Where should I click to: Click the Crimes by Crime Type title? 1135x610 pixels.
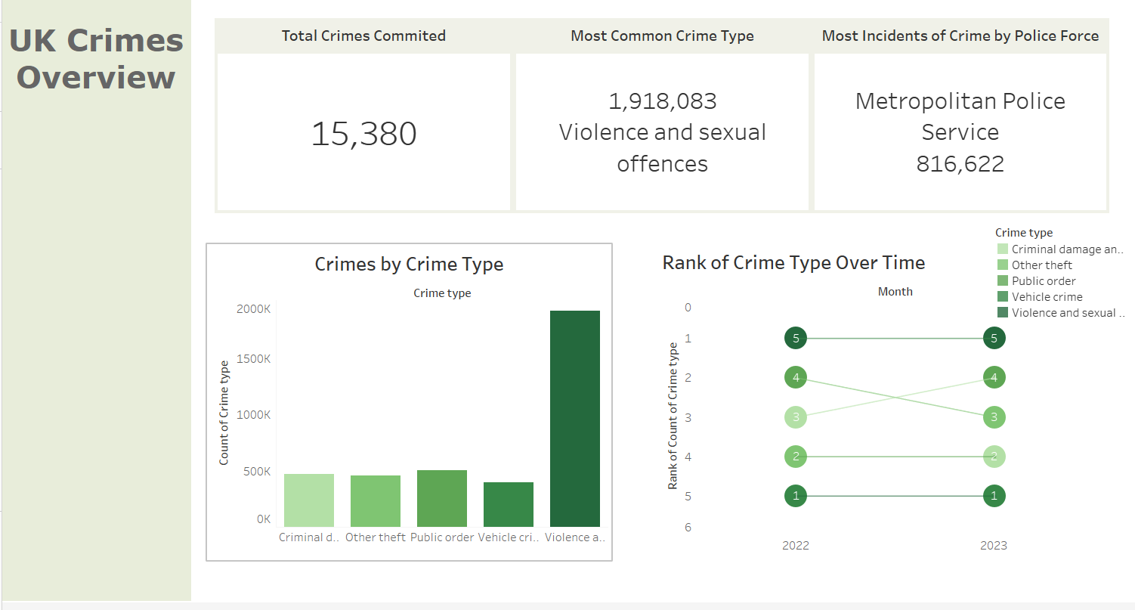[x=409, y=265]
